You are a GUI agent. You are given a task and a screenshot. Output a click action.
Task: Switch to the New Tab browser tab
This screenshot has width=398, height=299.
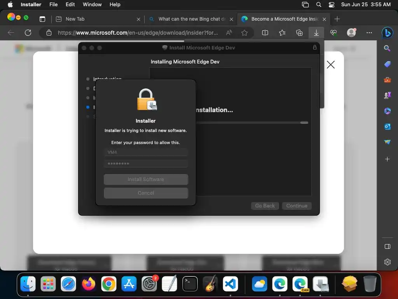pyautogui.click(x=98, y=19)
